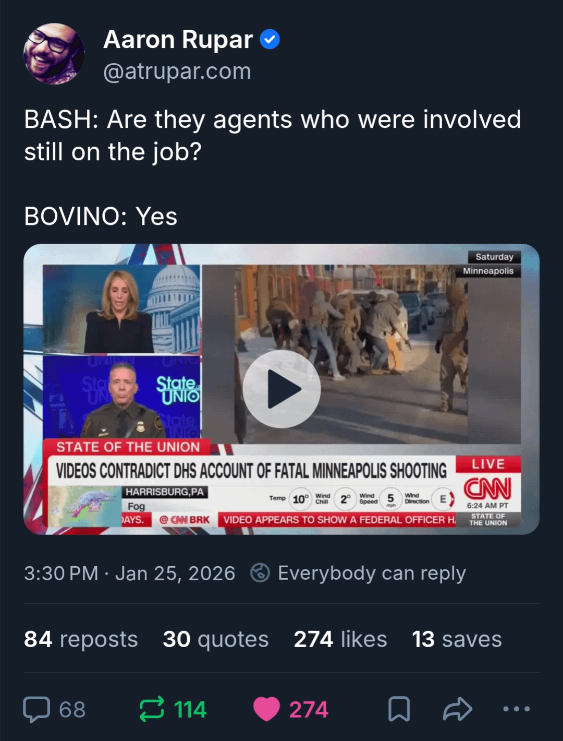Open the @atrupar.com handle
The image size is (563, 741).
pos(177,71)
